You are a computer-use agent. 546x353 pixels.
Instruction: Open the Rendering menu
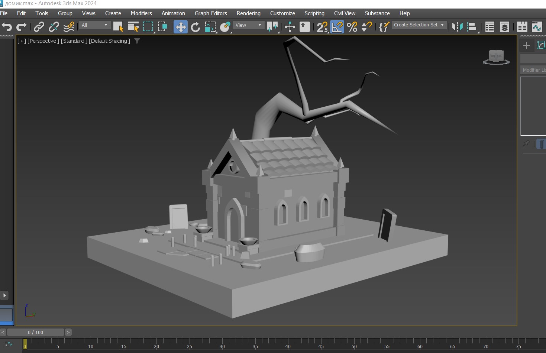pos(248,13)
